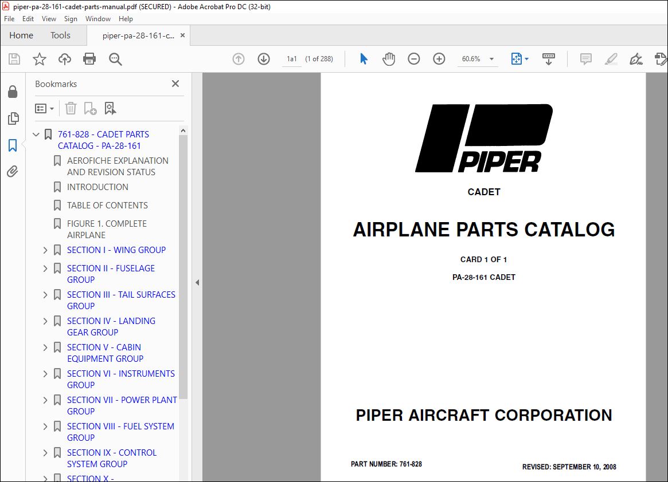Screen dimensions: 668x482
Task: Close the Bookmarks panel
Action: (x=175, y=84)
